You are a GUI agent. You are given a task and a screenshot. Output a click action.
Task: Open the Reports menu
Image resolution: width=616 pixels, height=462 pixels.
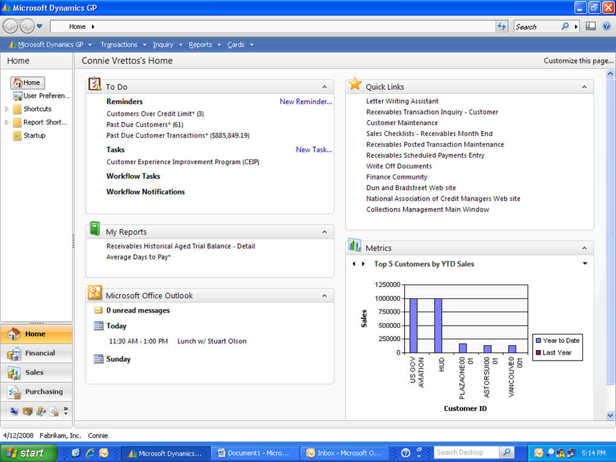(204, 45)
